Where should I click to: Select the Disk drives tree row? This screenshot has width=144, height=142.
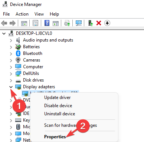point(33,80)
